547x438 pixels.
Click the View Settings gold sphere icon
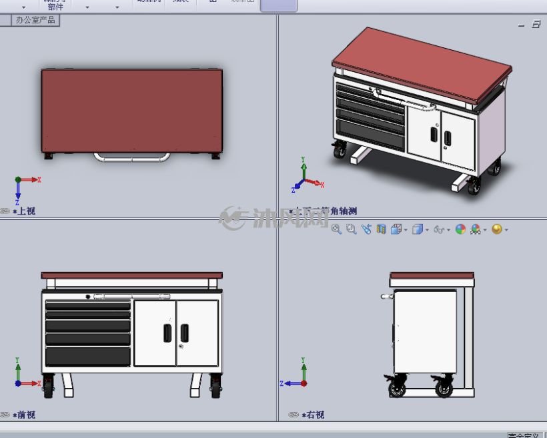[x=497, y=229]
